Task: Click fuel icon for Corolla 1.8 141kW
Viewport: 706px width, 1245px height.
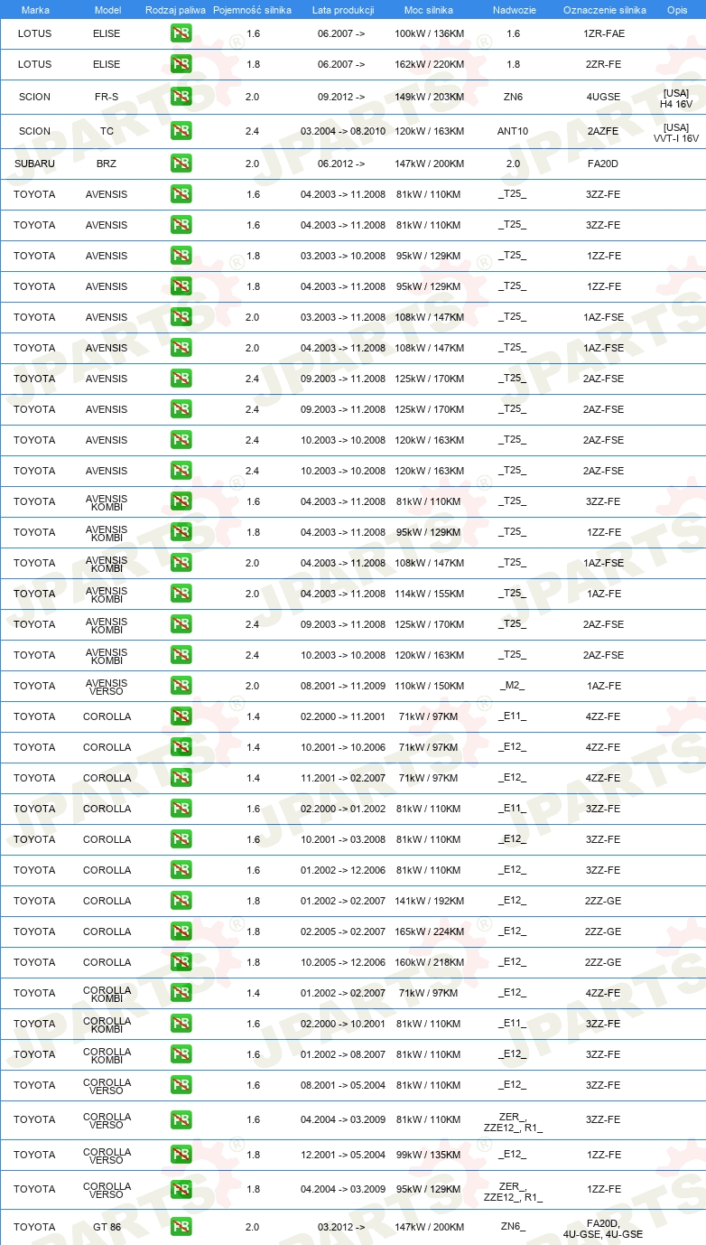Action: pos(181,901)
